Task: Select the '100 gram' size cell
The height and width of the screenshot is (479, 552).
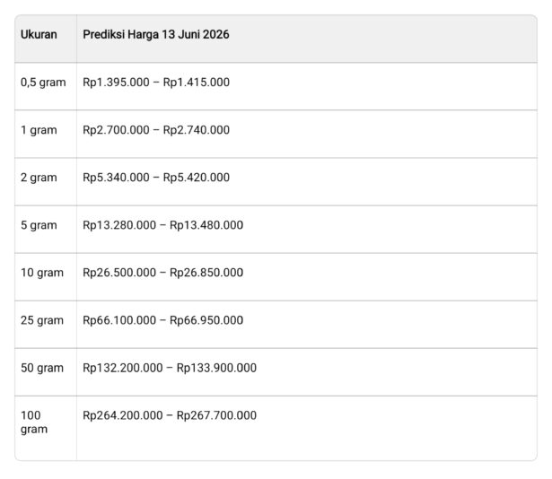Action: [46, 429]
